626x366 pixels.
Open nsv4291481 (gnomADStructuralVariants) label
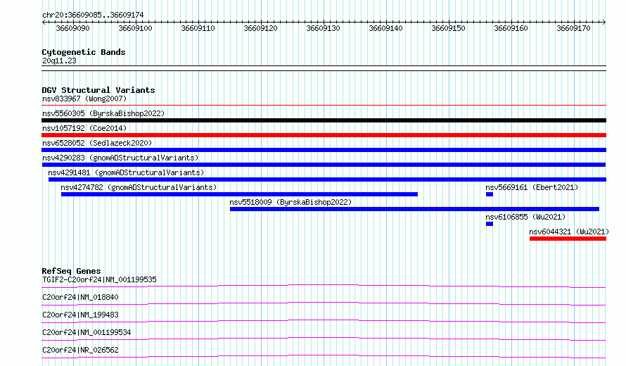coord(126,172)
